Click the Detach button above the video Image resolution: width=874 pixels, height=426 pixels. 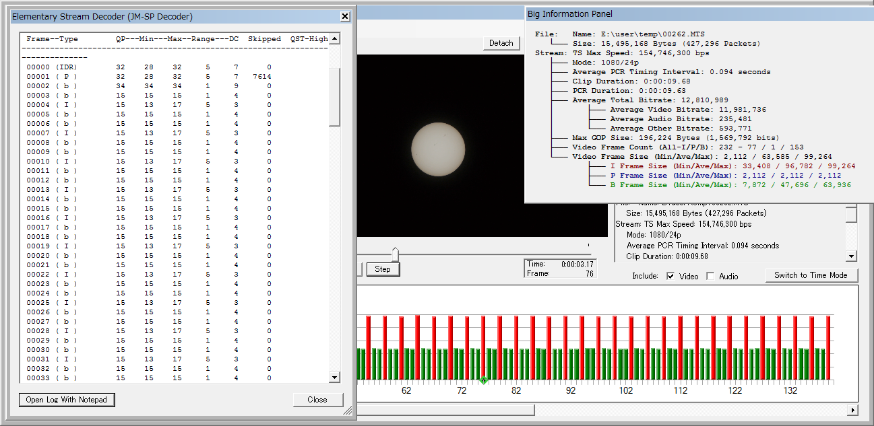point(501,43)
